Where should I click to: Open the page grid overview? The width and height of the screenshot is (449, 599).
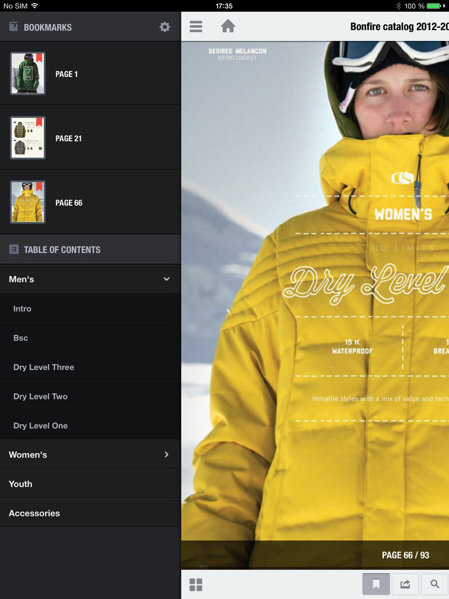196,584
